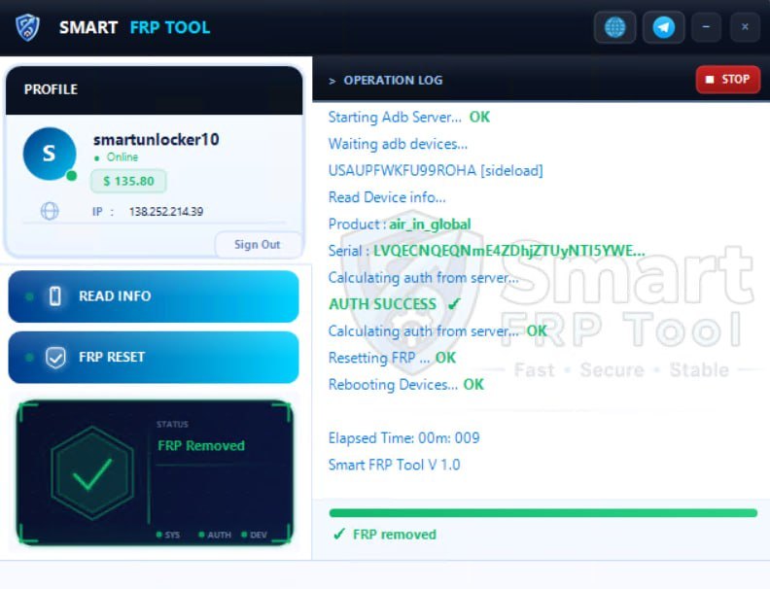
Task: Click the green dot on READ INFO button
Action: click(29, 296)
